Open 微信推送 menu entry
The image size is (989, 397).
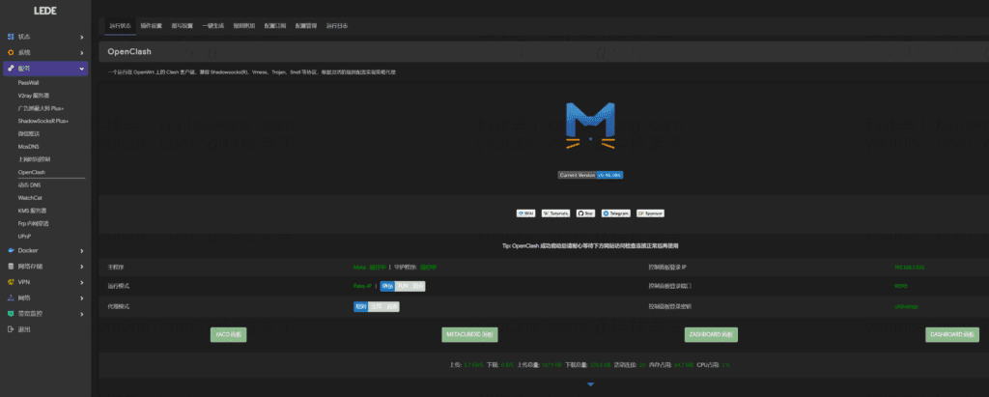click(29, 134)
